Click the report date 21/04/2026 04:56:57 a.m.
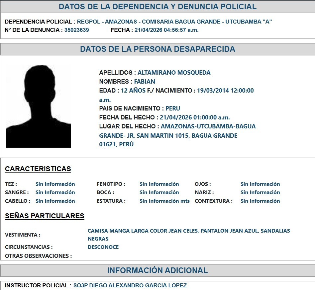The height and width of the screenshot is (290, 315). (166, 30)
